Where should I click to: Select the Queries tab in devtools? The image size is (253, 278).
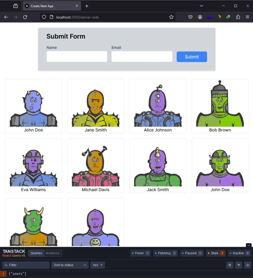(x=36, y=253)
